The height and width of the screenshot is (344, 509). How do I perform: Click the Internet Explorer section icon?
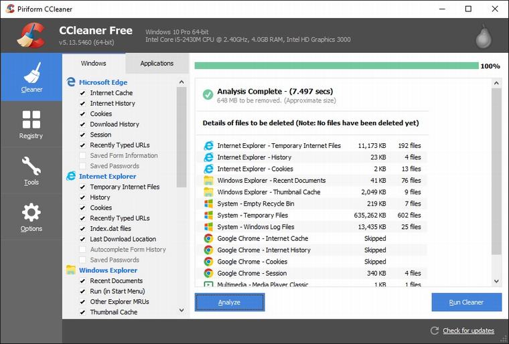(71, 176)
